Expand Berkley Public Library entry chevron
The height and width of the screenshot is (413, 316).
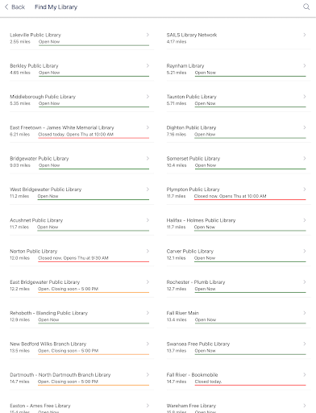pyautogui.click(x=148, y=65)
